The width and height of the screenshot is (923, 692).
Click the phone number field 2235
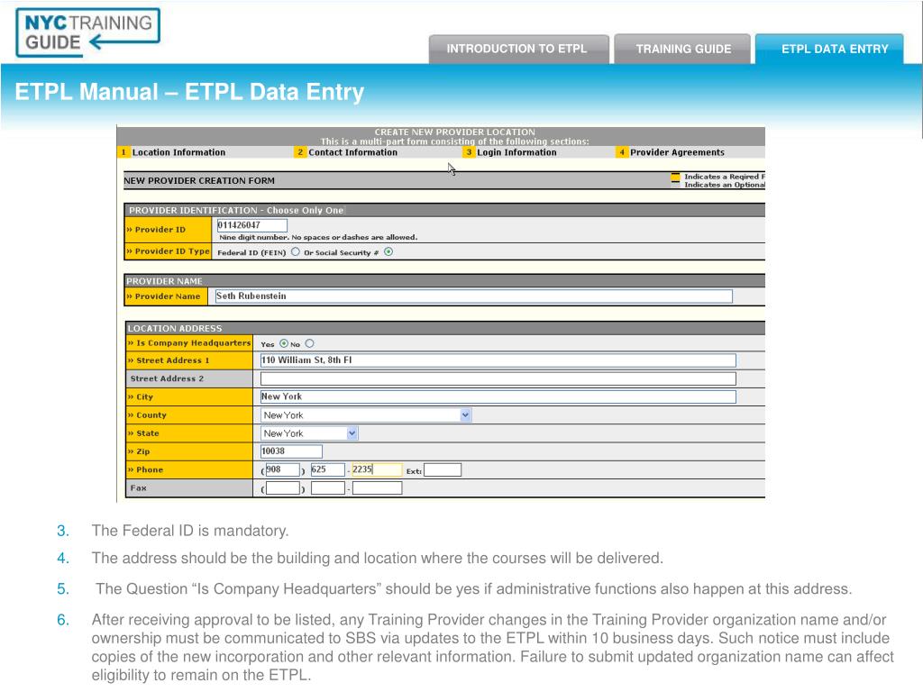(377, 469)
